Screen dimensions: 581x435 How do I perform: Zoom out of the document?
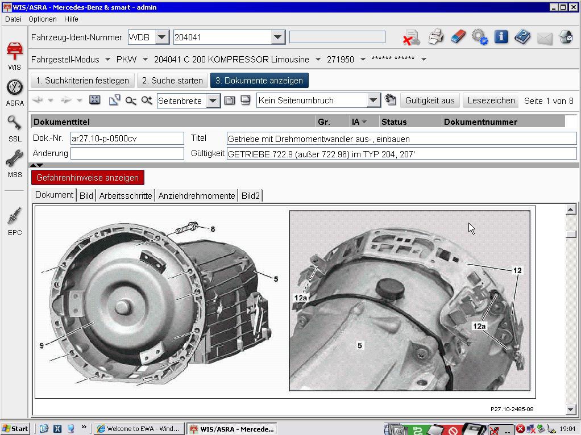coord(130,101)
